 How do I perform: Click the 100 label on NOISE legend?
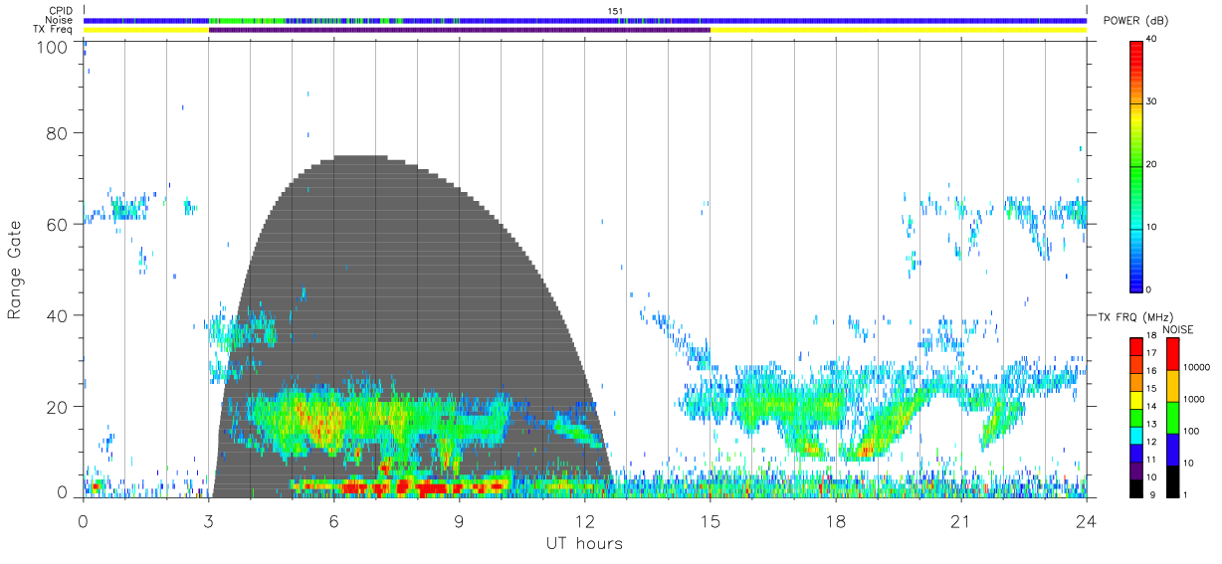1191,431
